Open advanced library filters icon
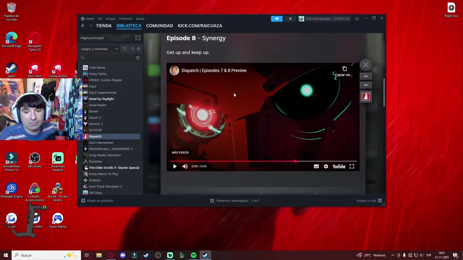The width and height of the screenshot is (463, 260). pos(137,58)
